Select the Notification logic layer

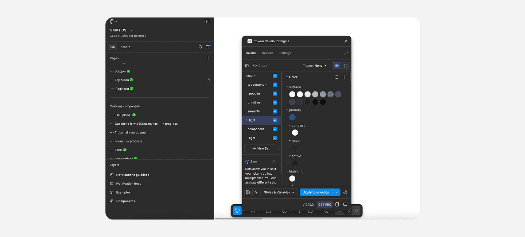129,184
